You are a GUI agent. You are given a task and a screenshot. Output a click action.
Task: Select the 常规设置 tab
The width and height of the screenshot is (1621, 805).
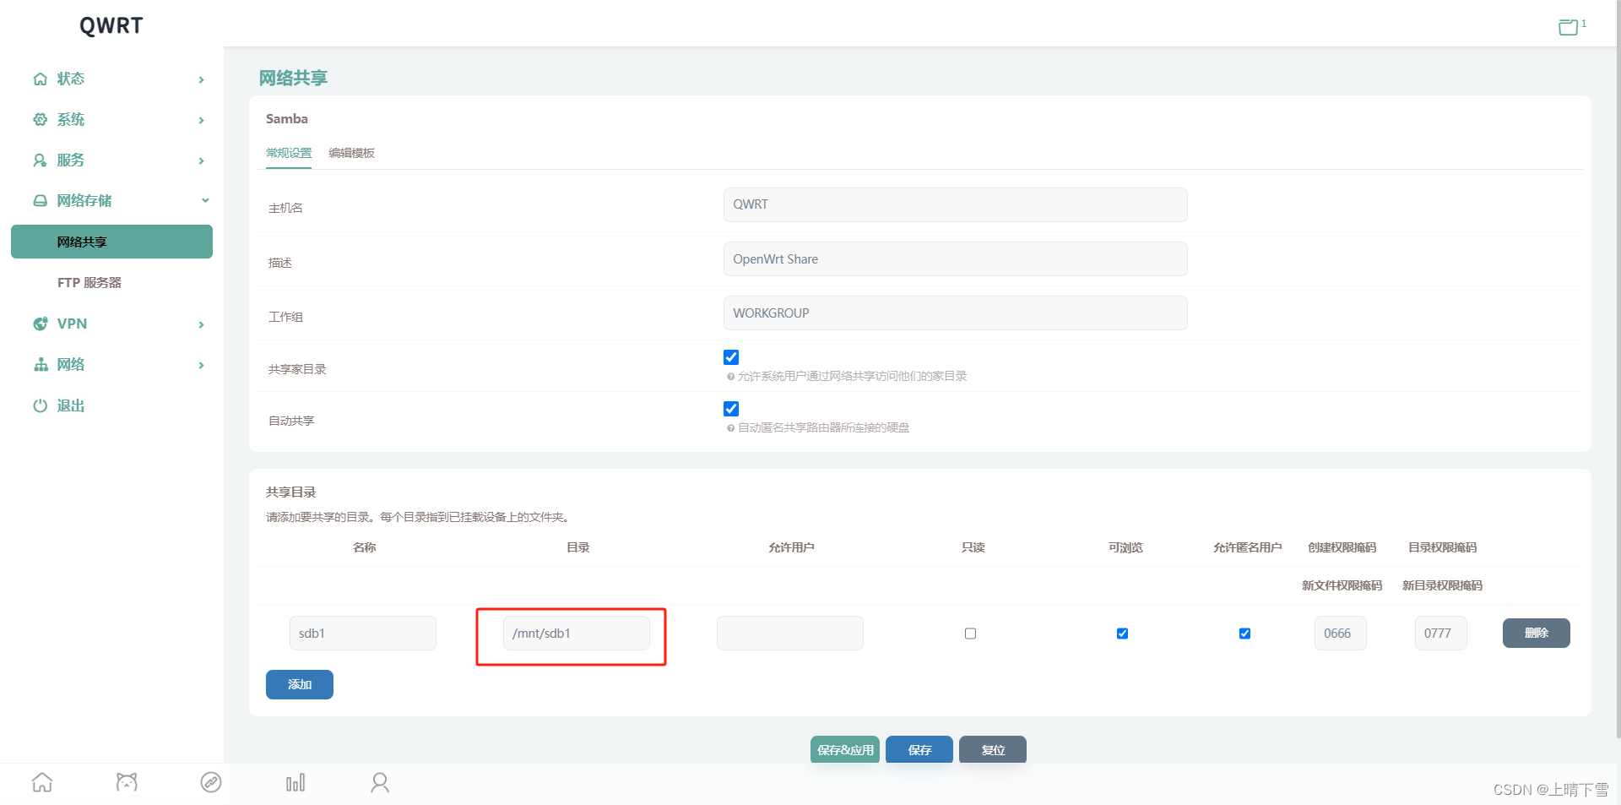point(289,153)
